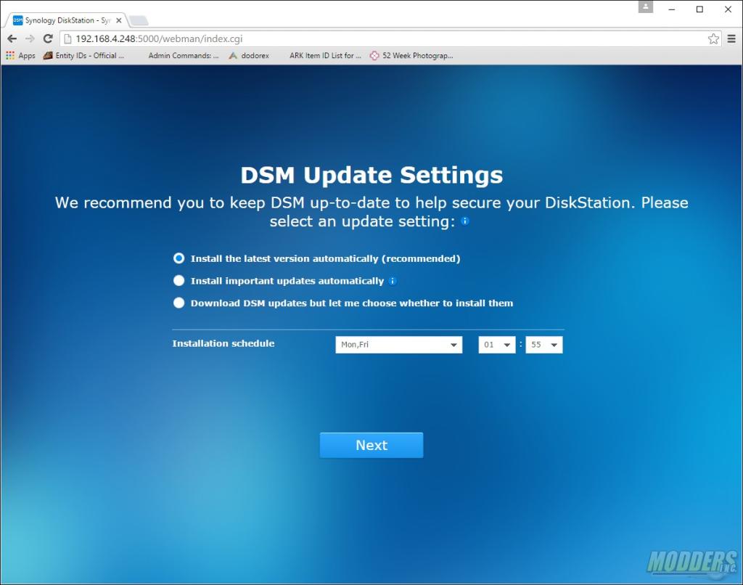This screenshot has width=743, height=585.
Task: Expand the hour dropdown showing 01
Action: tap(497, 345)
